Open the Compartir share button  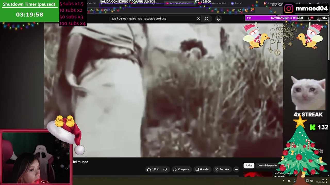tap(181, 169)
